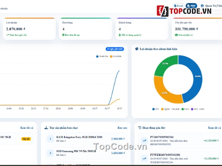Click the 2.870.000 đ profit value
This screenshot has width=222, height=166.
(x=16, y=29)
